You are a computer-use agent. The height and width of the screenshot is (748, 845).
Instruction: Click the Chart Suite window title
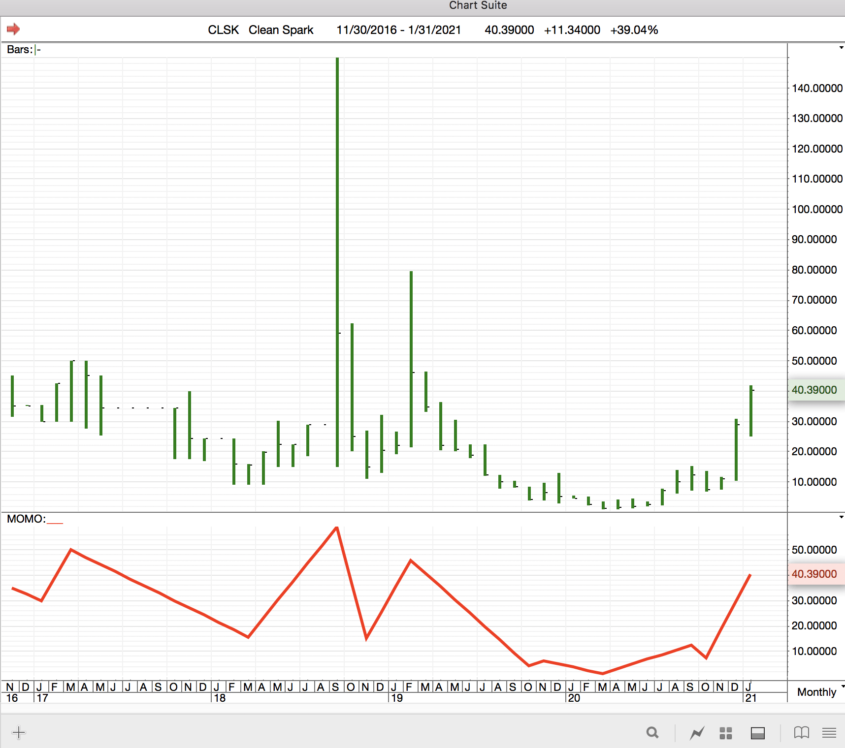tap(478, 5)
